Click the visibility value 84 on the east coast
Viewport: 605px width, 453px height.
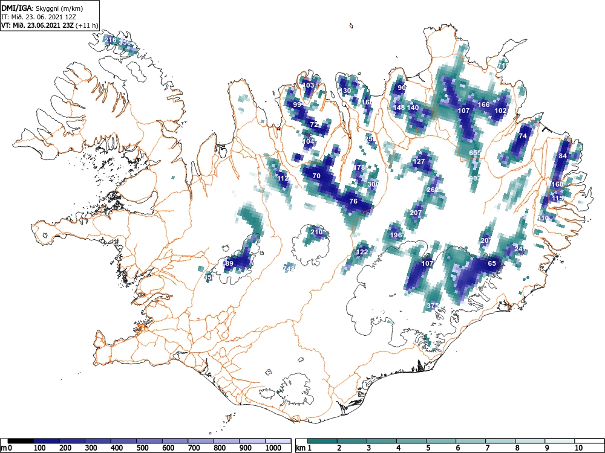pos(563,156)
